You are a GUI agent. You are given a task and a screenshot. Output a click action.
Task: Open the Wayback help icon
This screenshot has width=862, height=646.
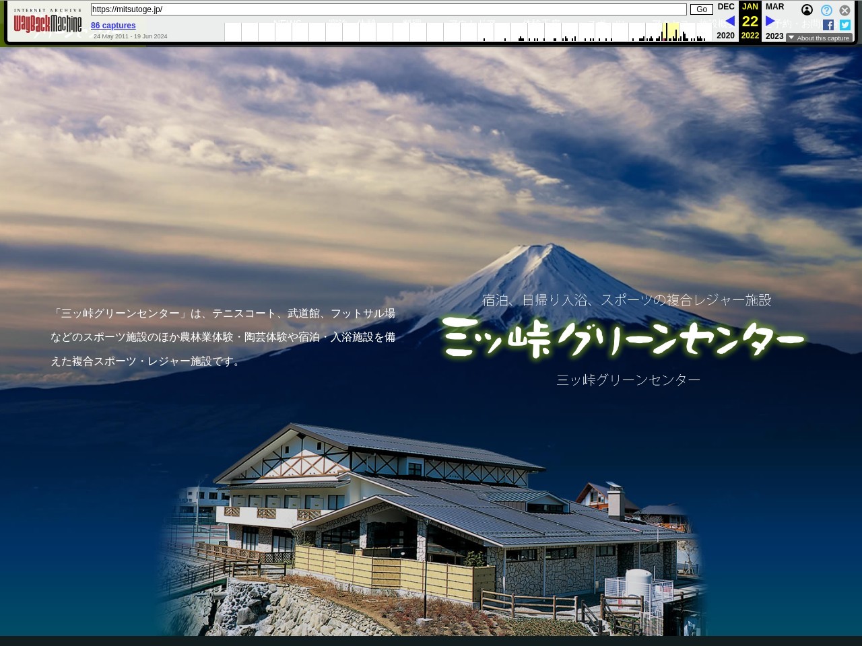(x=826, y=10)
